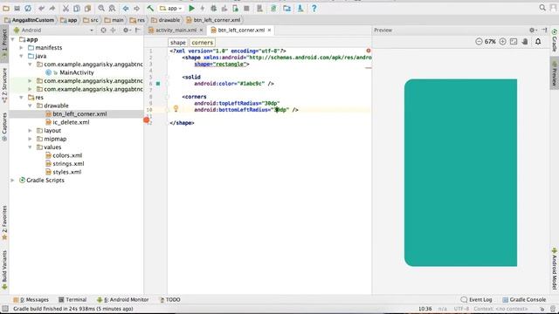Navigate forward with the right arrow icon
The width and height of the screenshot is (559, 314).
coord(136,8)
